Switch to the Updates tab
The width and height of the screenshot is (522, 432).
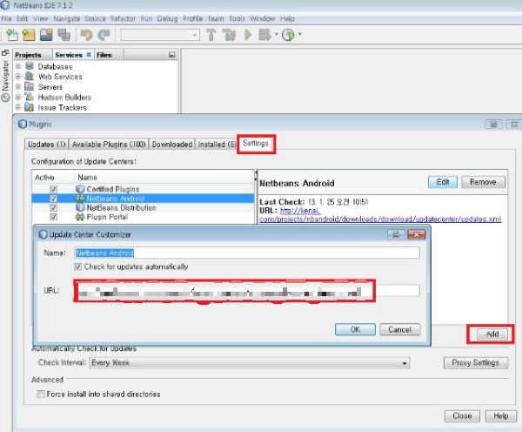(47, 145)
